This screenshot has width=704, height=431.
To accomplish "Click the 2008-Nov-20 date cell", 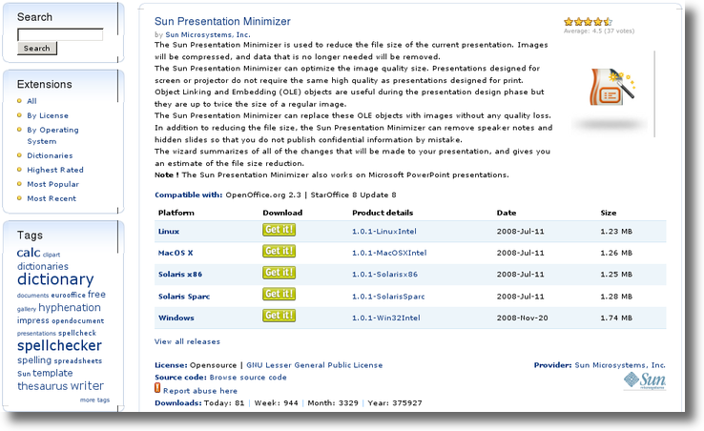I will coord(522,318).
